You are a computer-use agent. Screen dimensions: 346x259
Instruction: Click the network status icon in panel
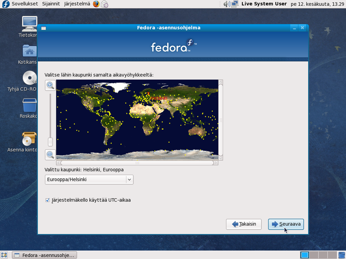[x=235, y=4]
